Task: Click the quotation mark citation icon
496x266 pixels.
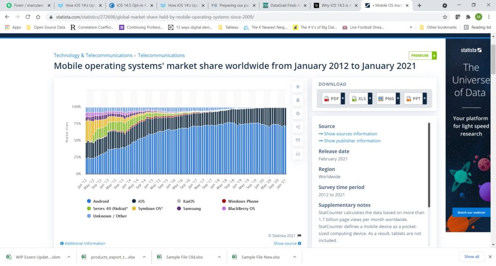Action: 297,141
